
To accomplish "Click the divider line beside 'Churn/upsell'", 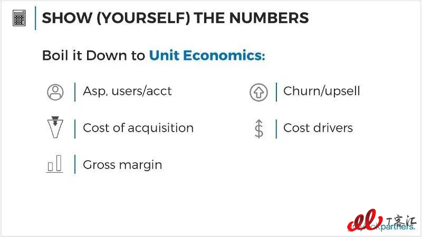I will coord(276,92).
